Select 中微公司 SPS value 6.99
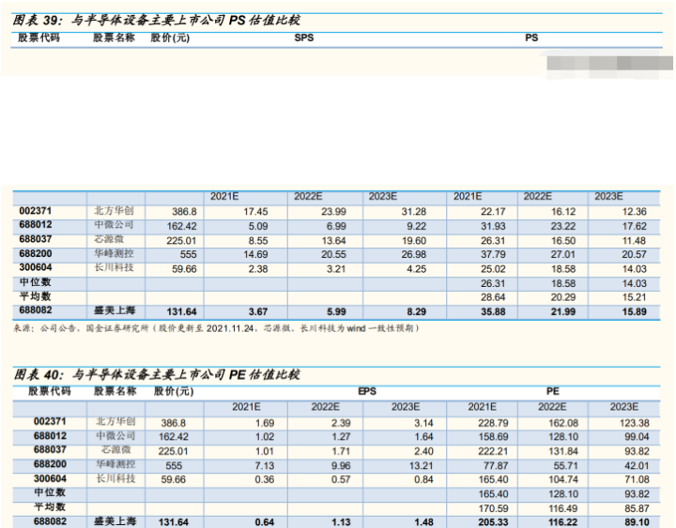 point(336,227)
